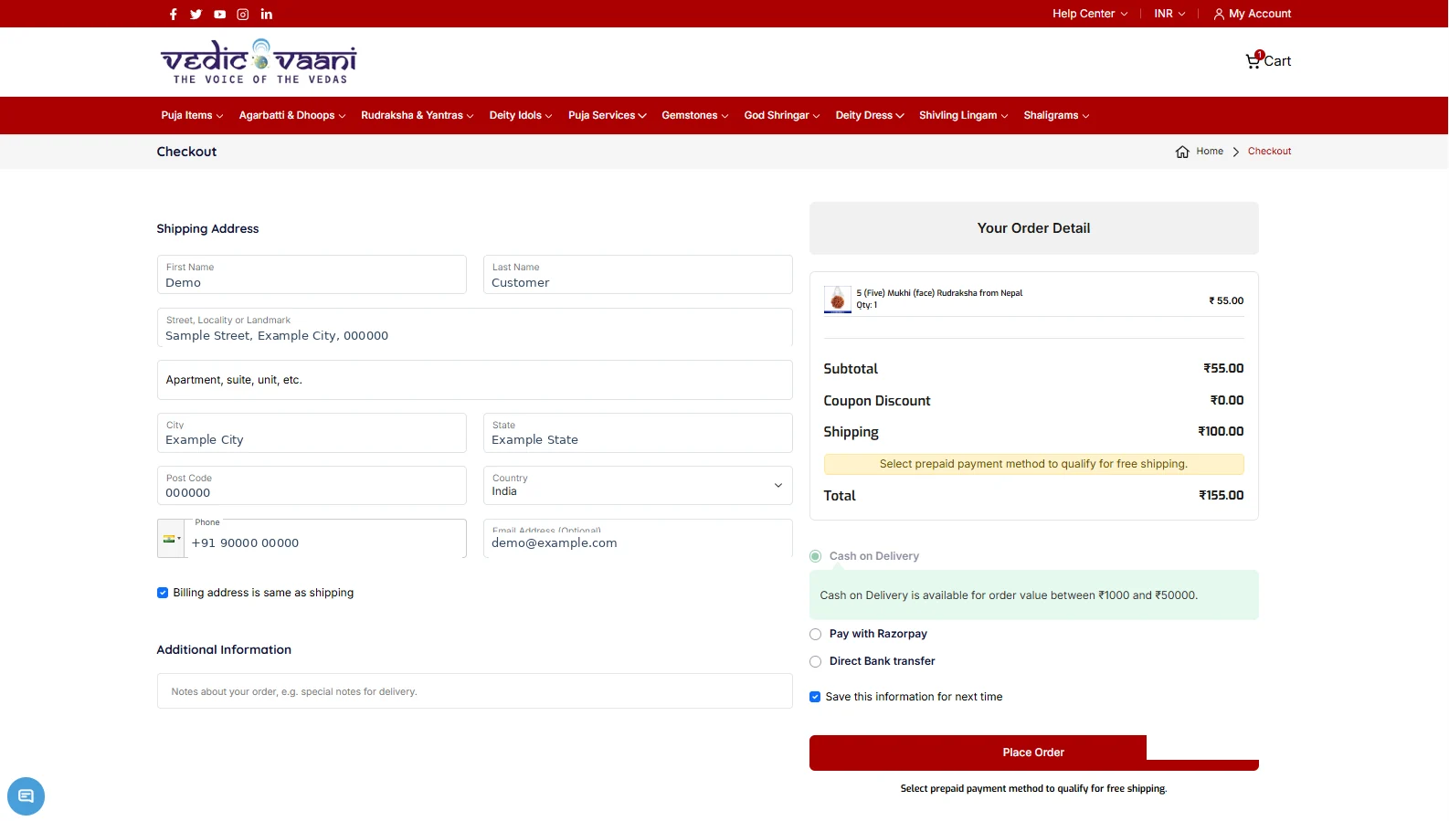Click the Place Order button
Image resolution: width=1449 pixels, height=821 pixels.
click(x=1034, y=753)
